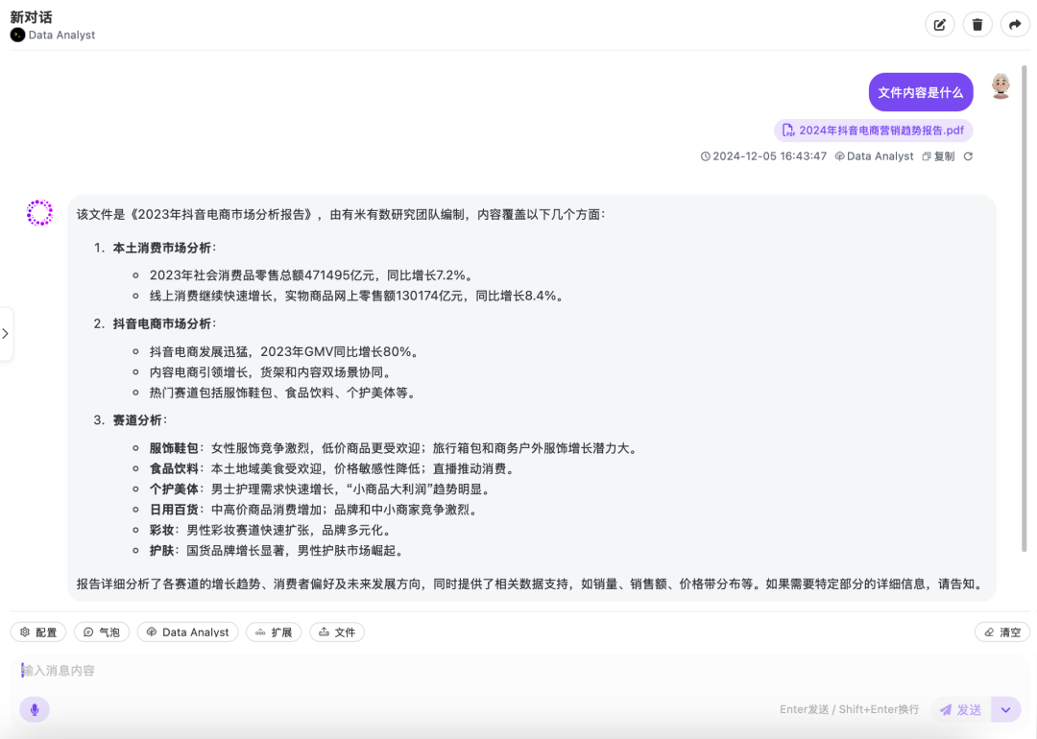Open the send options dropdown arrow

coord(1005,709)
